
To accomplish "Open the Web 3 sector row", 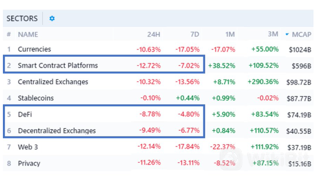I will [x=28, y=147].
